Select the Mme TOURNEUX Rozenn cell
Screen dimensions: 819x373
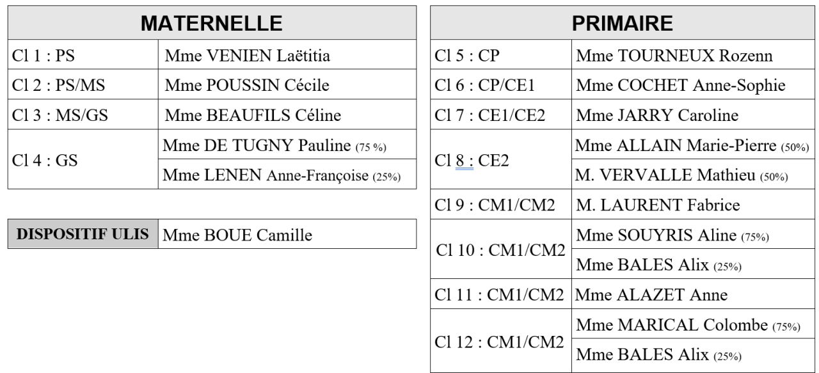(x=693, y=56)
